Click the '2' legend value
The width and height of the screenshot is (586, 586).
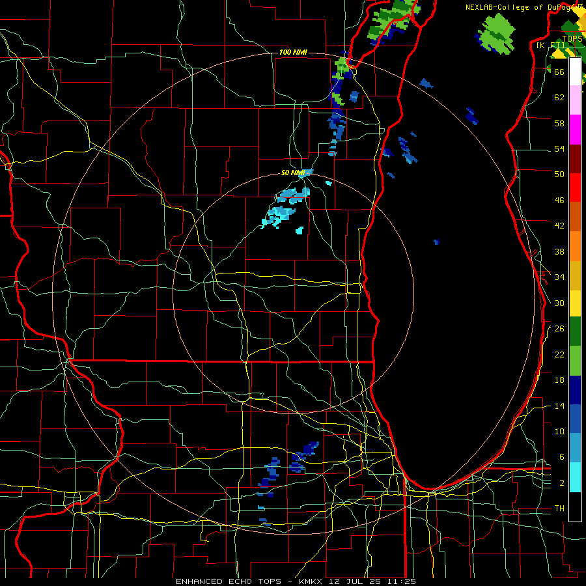click(x=562, y=483)
